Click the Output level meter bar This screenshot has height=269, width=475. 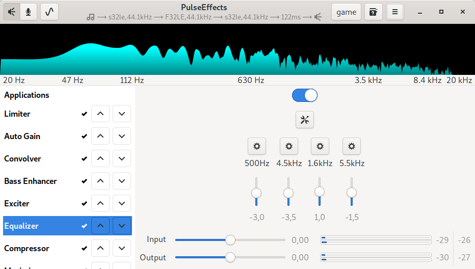[x=376, y=257]
